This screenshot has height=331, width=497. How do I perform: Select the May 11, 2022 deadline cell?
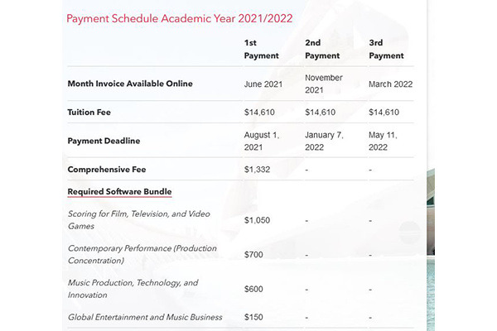point(387,140)
